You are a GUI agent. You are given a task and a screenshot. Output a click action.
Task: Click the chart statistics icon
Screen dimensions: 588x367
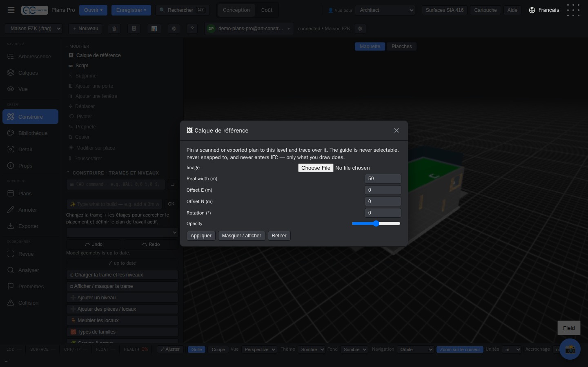(154, 29)
